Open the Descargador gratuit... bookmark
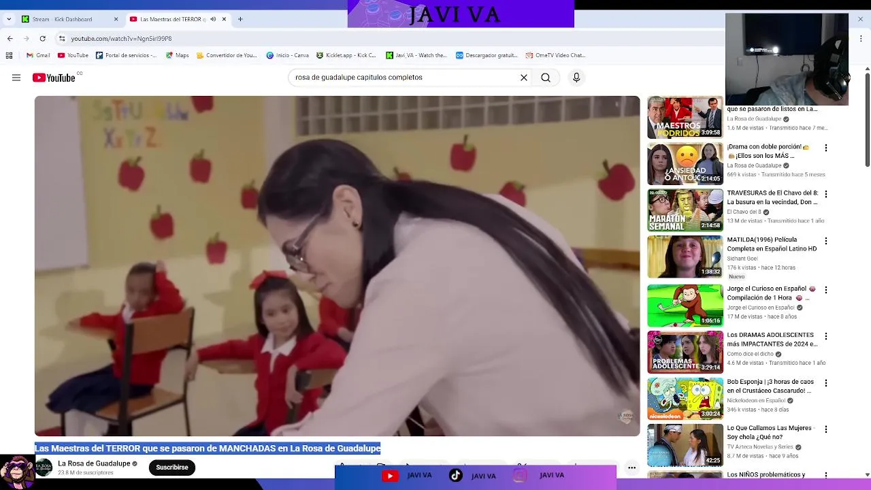The image size is (871, 490). [x=487, y=55]
